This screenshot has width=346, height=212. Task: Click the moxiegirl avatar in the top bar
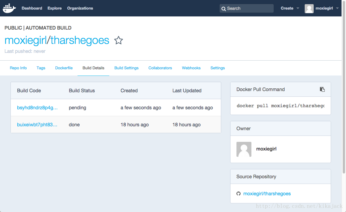(309, 9)
